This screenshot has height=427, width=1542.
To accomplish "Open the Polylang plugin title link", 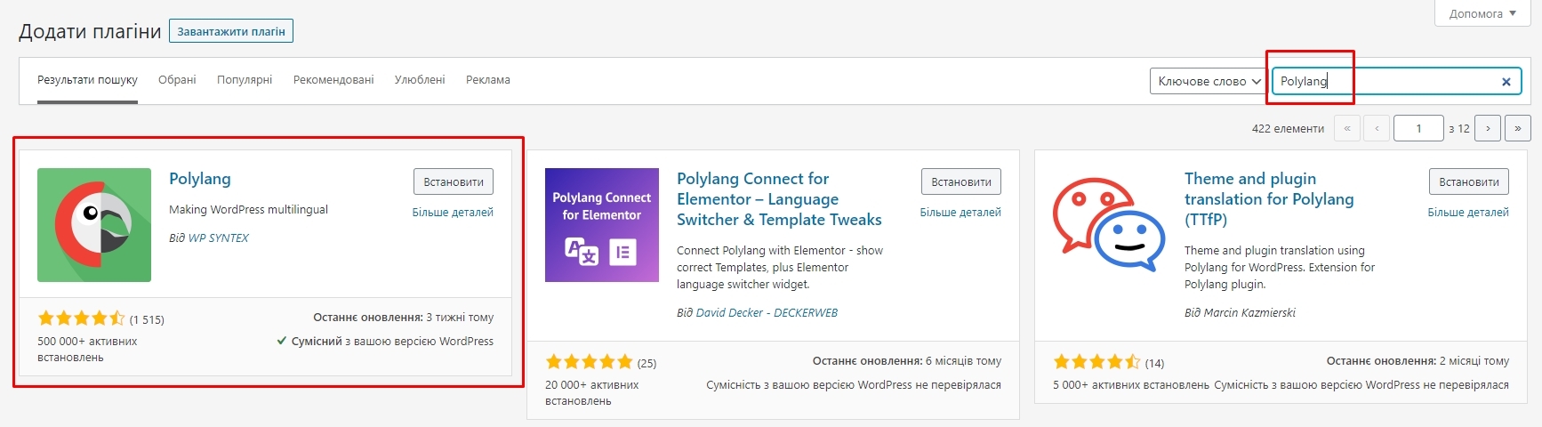I will [x=200, y=179].
